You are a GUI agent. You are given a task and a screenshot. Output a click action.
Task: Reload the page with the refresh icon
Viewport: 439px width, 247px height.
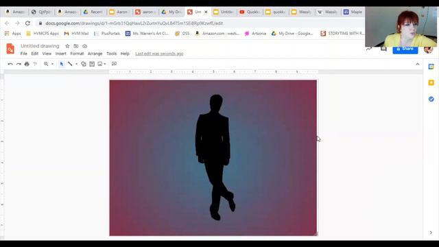pyautogui.click(x=27, y=23)
